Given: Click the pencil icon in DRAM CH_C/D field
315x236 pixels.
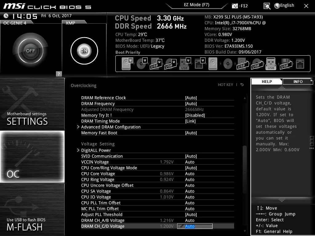Looking at the screenshot, I should (181, 226).
